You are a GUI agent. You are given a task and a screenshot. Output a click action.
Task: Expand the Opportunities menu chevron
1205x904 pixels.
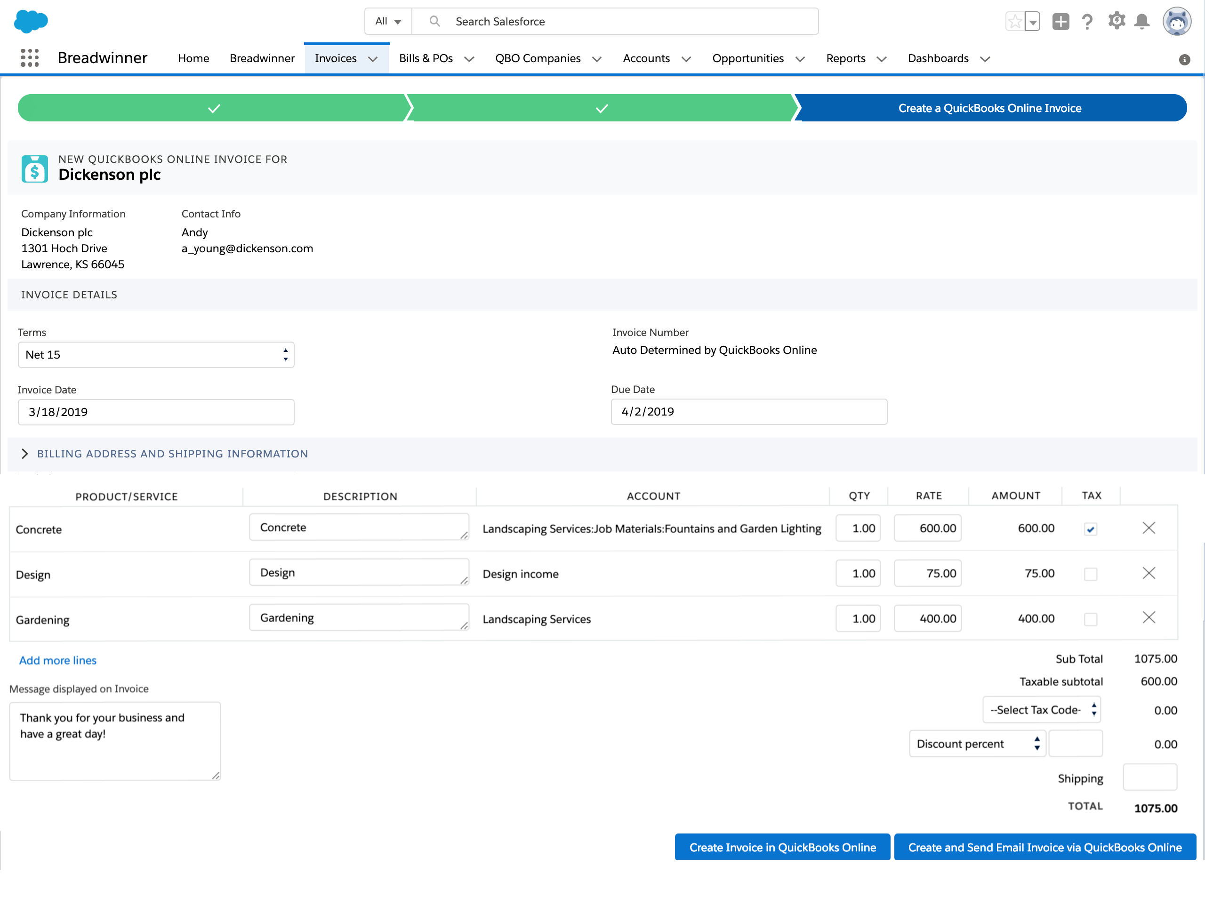tap(800, 59)
